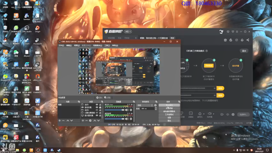
Task: Open Filters for the selected OBS source
Action: click(107, 98)
